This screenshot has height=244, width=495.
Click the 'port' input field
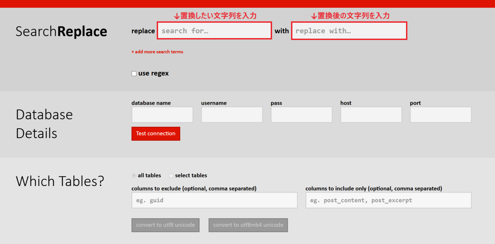coord(441,115)
